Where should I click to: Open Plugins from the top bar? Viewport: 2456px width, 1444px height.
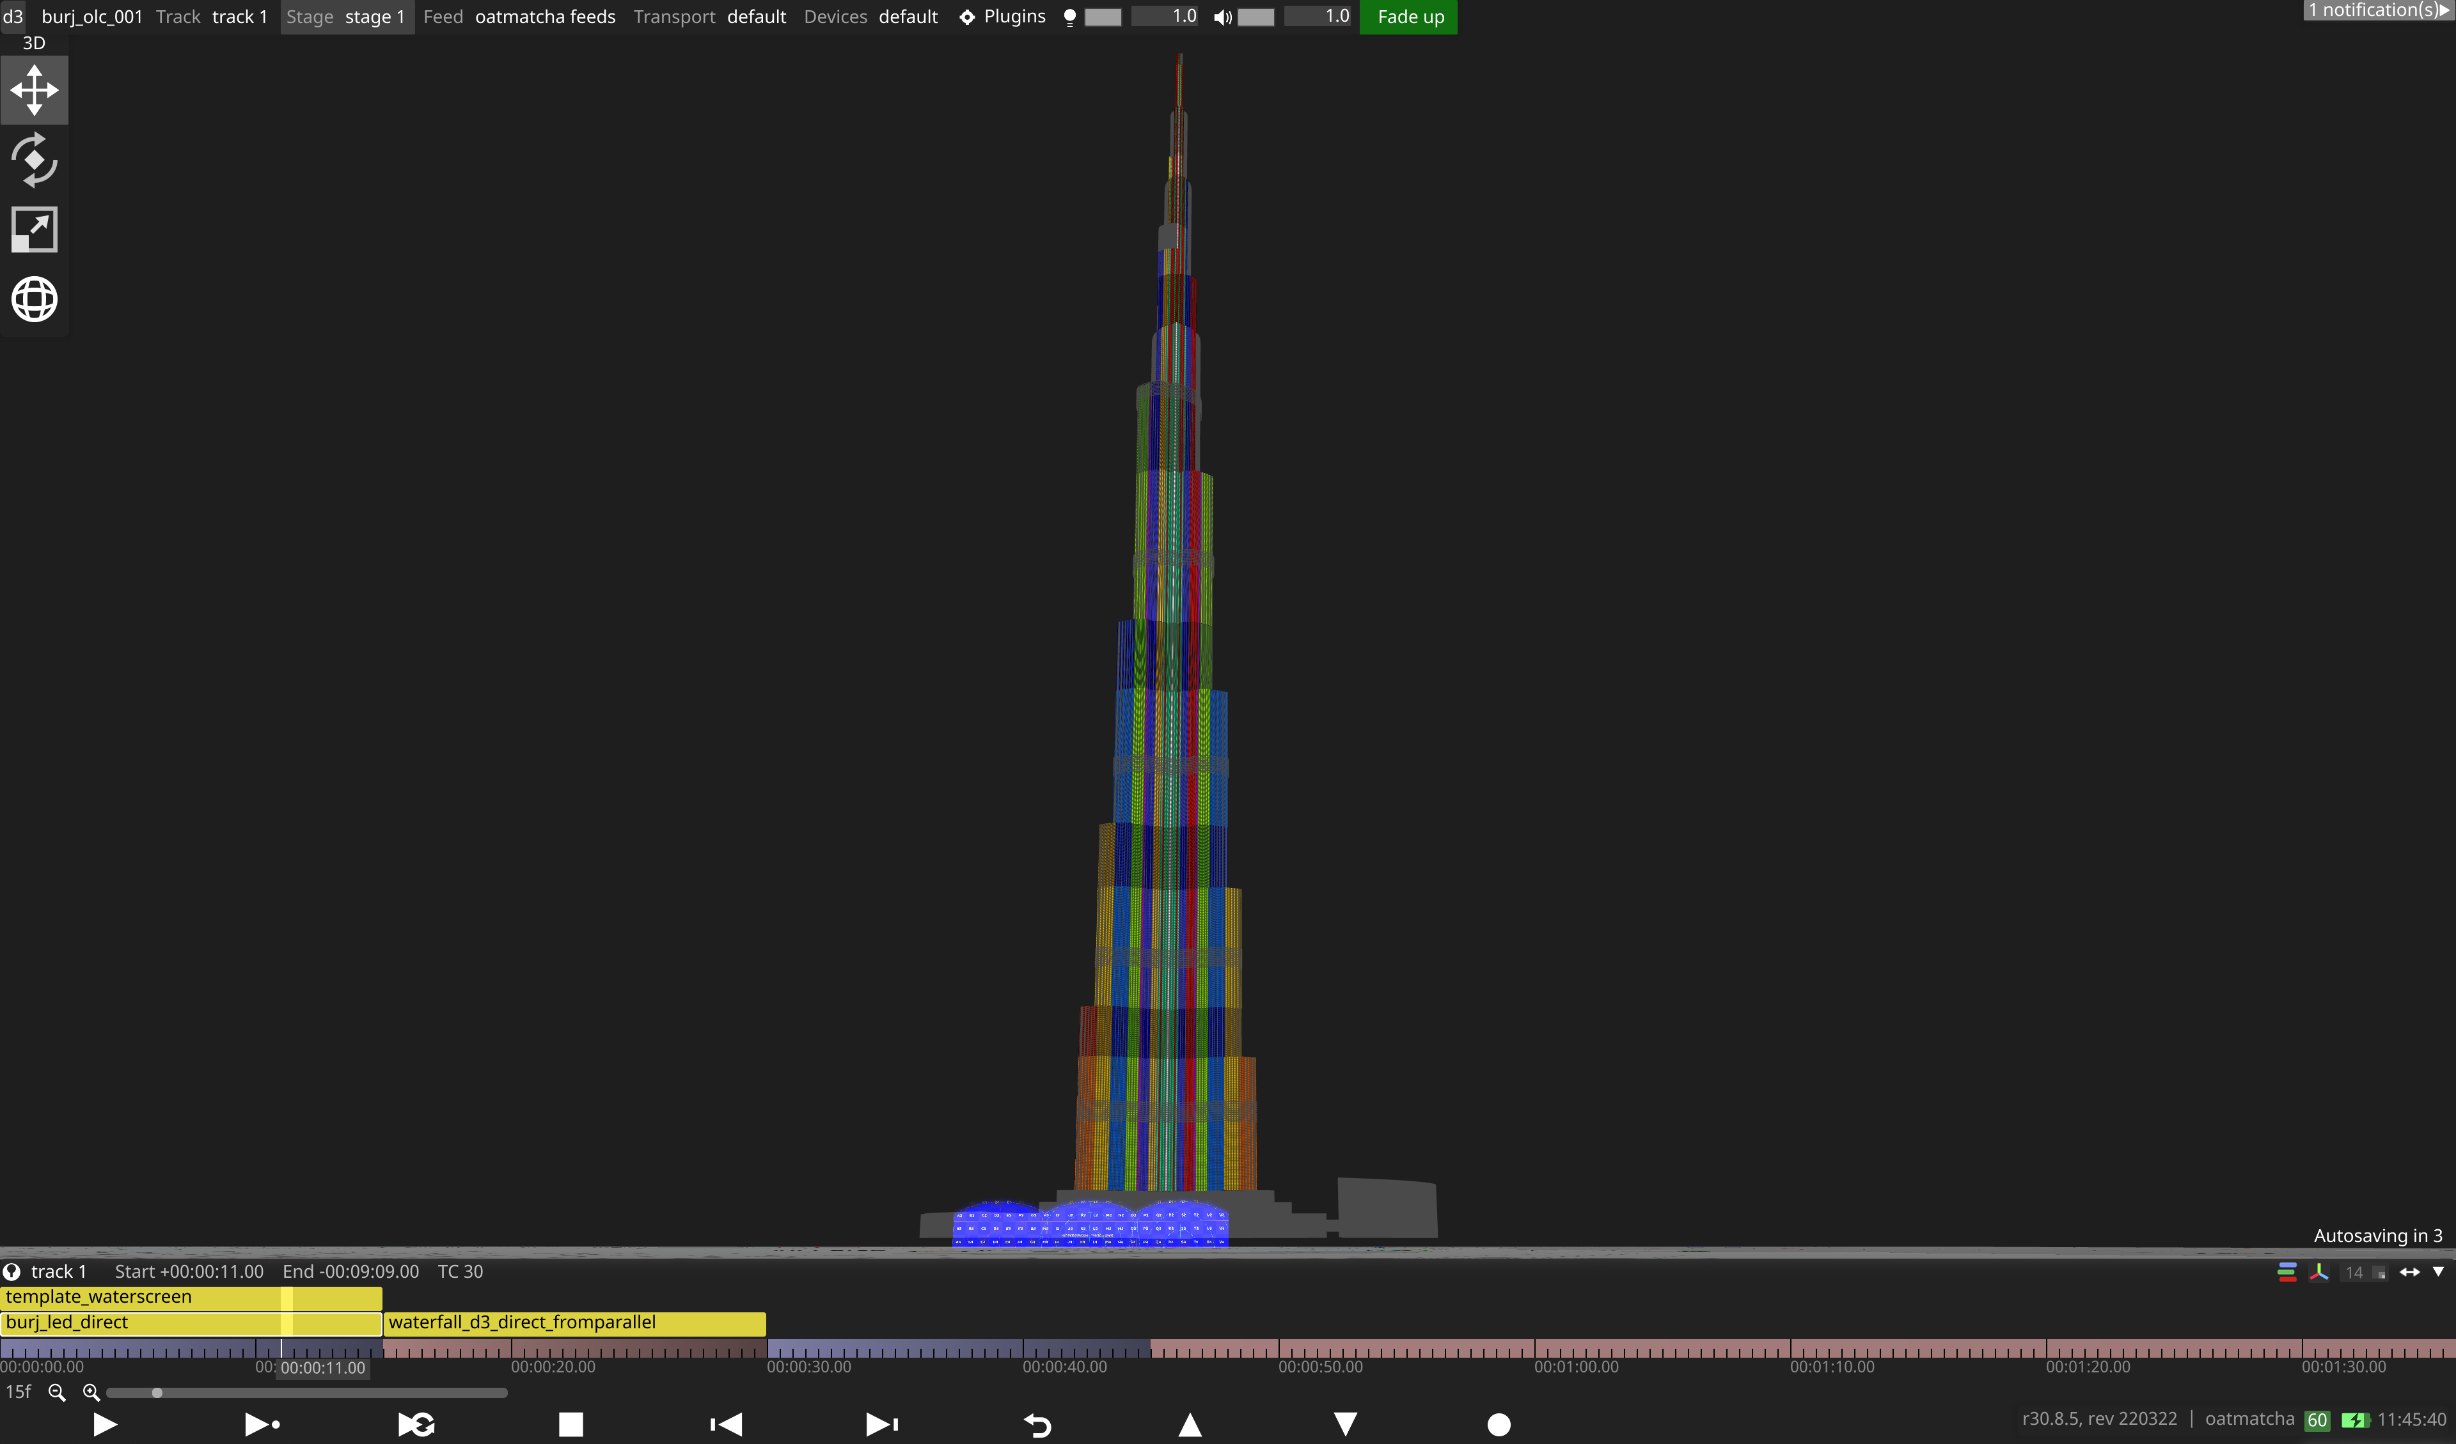tap(1014, 15)
